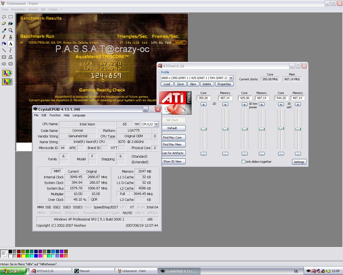Viewport: 343px width, 275px height.
Task: Select the Rectangle shape tool
Action: (x=4, y=57)
